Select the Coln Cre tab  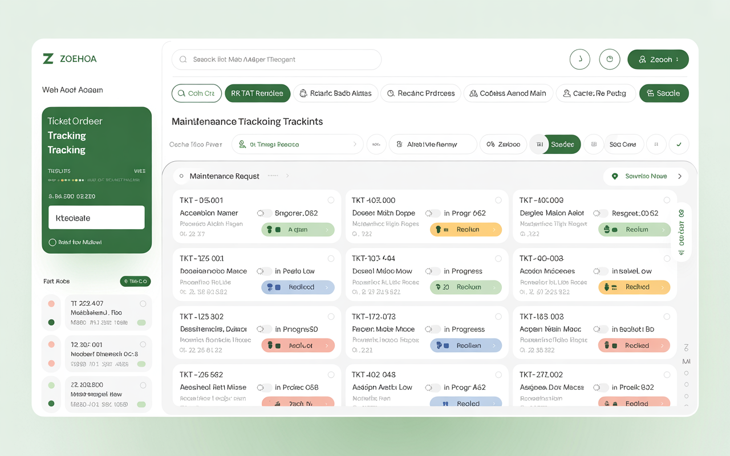pyautogui.click(x=197, y=93)
